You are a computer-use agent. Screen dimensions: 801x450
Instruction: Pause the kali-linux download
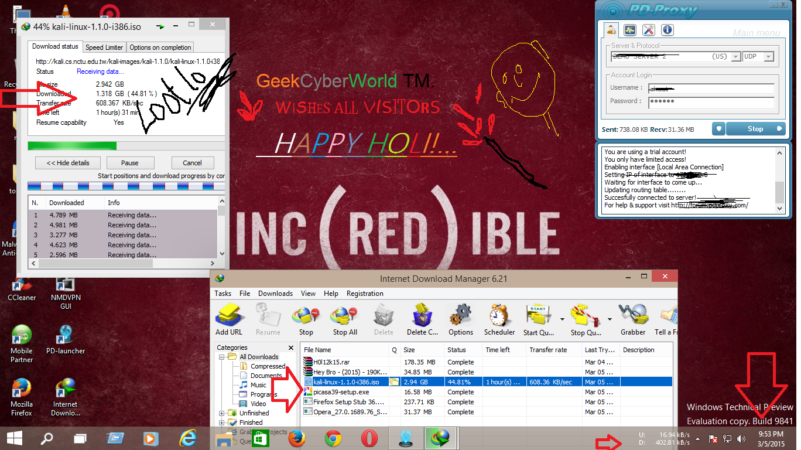point(130,163)
